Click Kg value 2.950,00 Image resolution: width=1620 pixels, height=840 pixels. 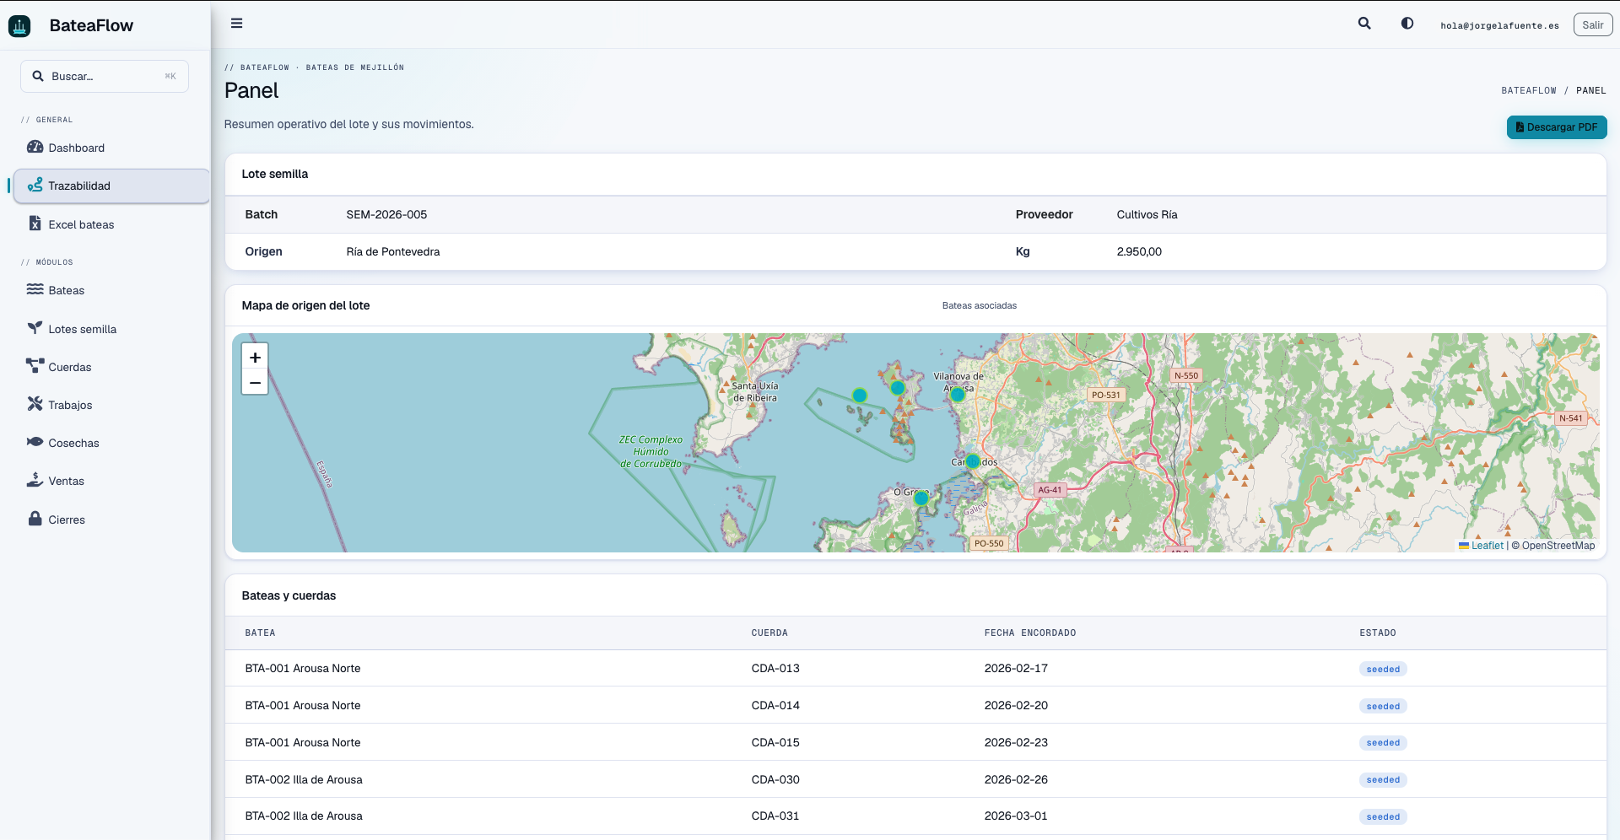click(1139, 251)
